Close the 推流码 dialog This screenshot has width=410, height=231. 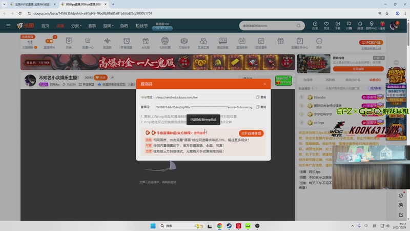265,84
